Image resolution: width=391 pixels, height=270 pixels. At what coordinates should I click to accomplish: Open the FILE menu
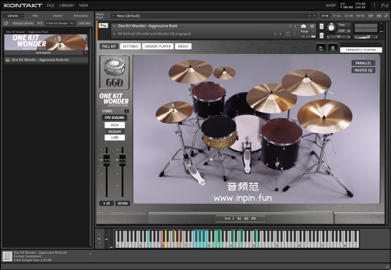(x=51, y=5)
